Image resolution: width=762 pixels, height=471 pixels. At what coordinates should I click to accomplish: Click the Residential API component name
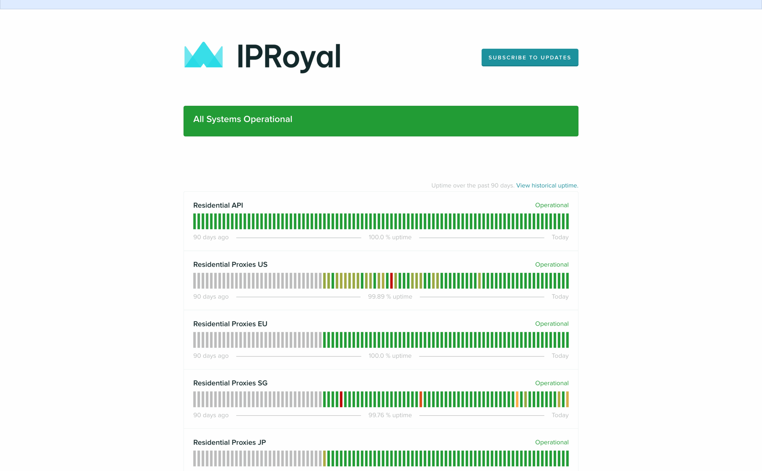[x=218, y=205]
